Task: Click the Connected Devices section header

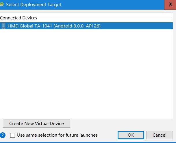Action: pyautogui.click(x=18, y=18)
